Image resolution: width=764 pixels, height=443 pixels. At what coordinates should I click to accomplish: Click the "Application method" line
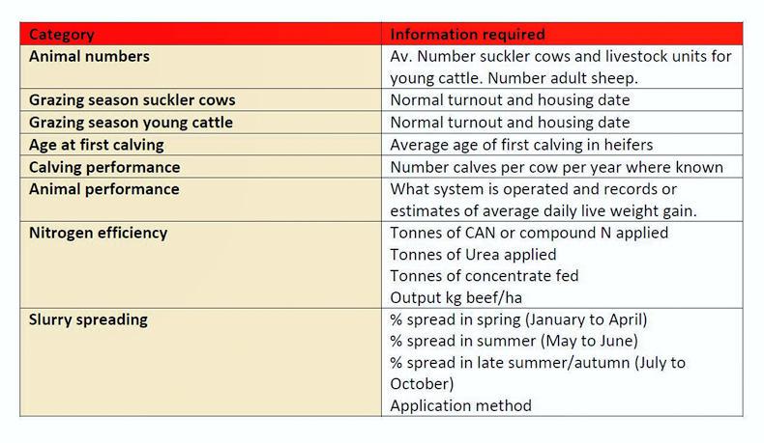click(460, 406)
